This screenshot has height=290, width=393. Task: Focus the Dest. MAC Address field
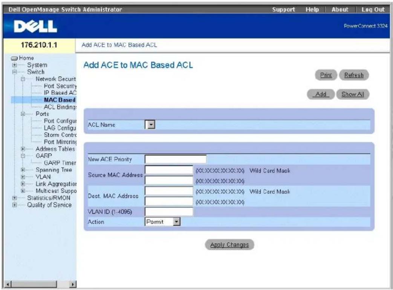tap(169, 191)
